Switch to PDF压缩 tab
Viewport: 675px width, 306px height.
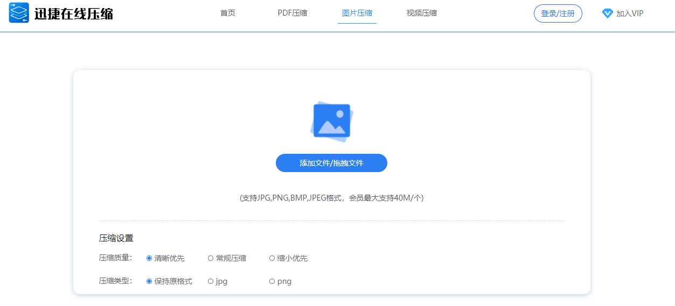(x=293, y=13)
